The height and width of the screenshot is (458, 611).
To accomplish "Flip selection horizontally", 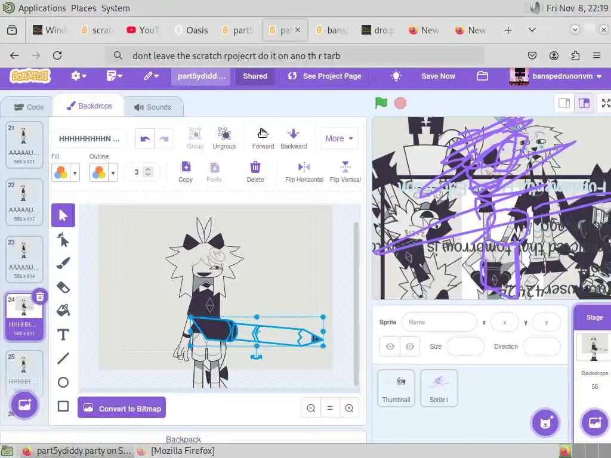I will pos(304,172).
